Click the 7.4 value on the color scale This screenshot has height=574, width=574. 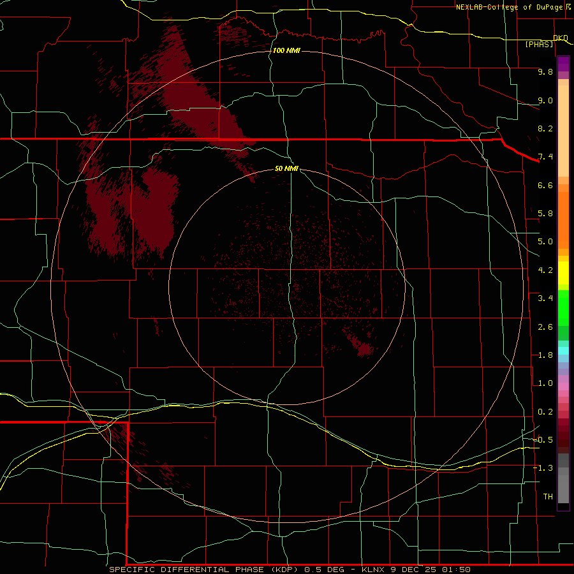[x=545, y=157]
